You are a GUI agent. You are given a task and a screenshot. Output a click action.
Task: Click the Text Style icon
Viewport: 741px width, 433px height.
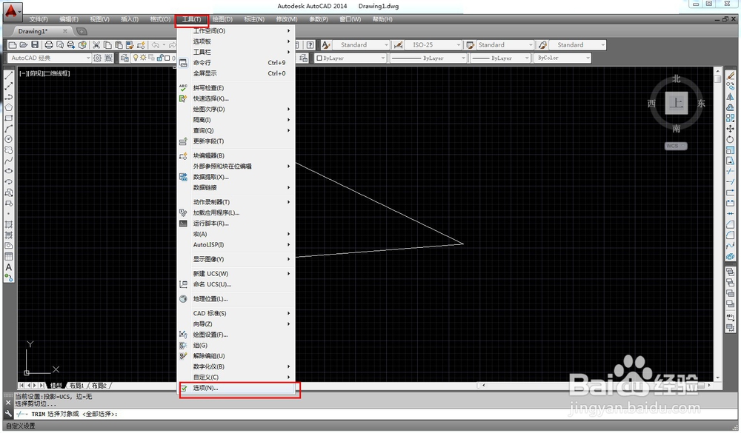[x=326, y=45]
